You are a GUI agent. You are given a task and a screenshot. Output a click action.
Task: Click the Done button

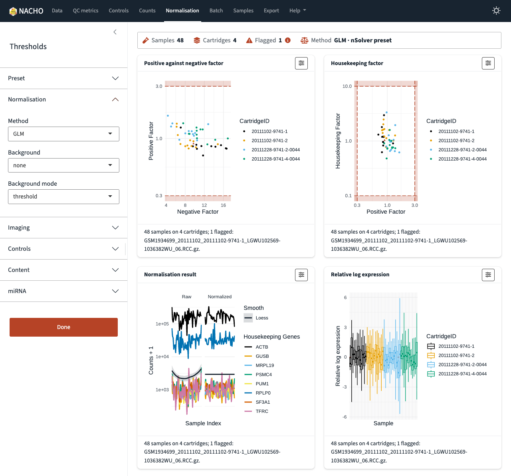pos(63,327)
